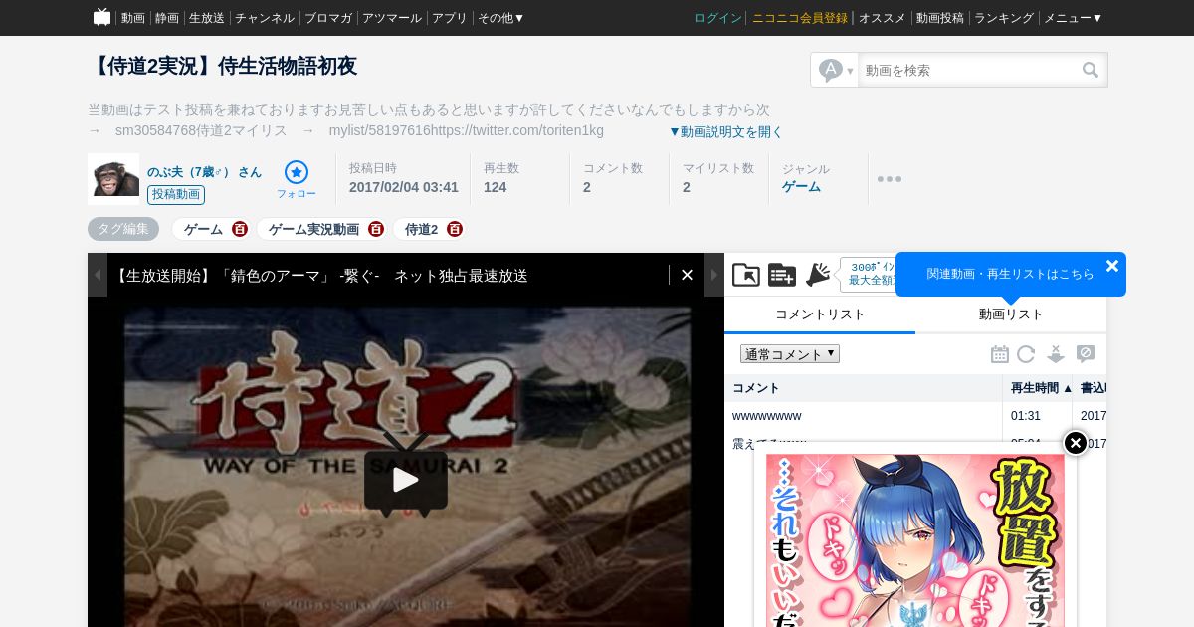Open dictionary icon beside 侍道2 tag

pos(455,229)
